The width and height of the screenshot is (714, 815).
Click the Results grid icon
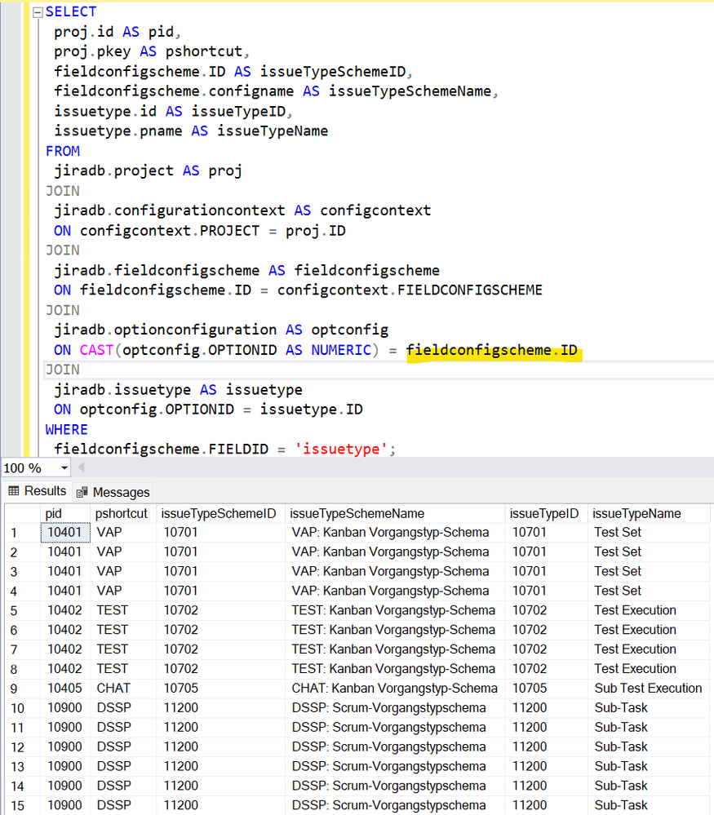click(14, 490)
